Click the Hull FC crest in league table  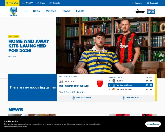[114, 81]
